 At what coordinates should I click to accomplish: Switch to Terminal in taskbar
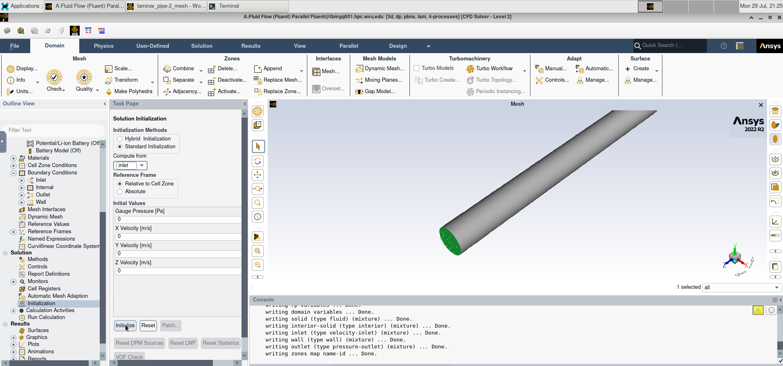pyautogui.click(x=248, y=6)
